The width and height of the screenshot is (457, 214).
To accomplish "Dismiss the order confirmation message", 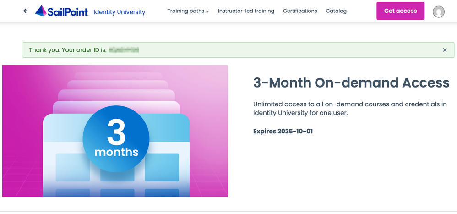I will (445, 50).
